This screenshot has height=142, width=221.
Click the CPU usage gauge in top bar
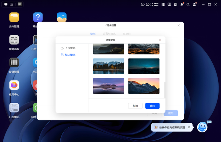[143, 4]
